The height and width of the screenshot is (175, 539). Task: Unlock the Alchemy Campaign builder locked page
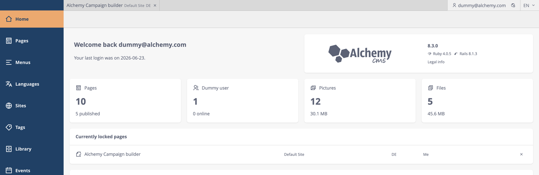tap(521, 154)
